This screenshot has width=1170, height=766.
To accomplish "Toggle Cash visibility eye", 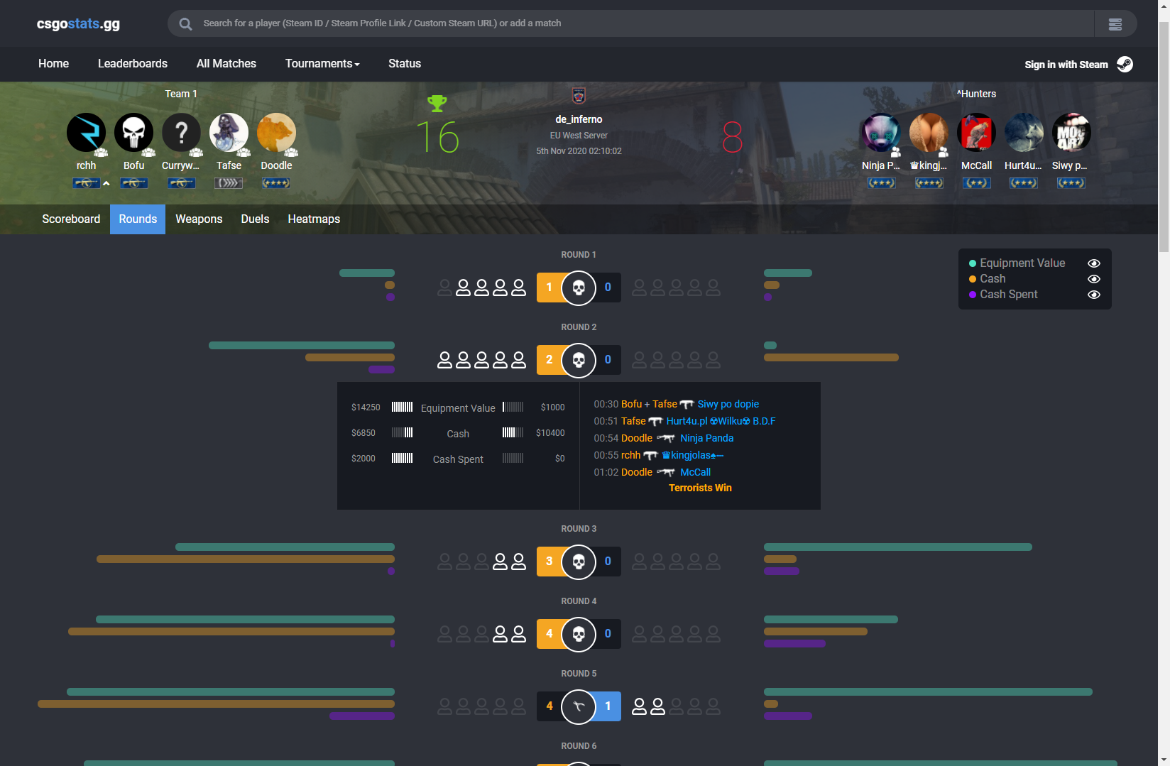I will pyautogui.click(x=1094, y=279).
